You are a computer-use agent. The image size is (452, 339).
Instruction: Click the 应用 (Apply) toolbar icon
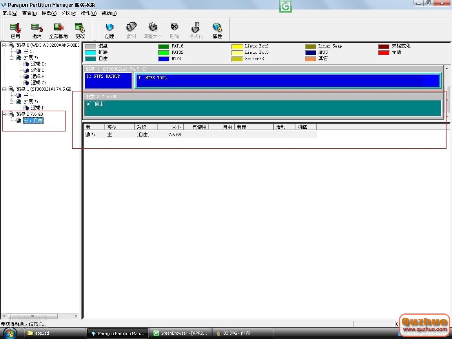pos(15,30)
